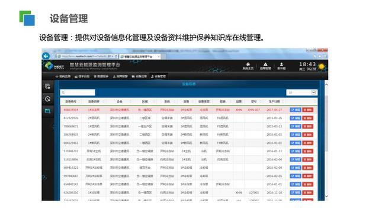Open the user profile icon in header
This screenshot has width=379, height=213.
pos(281,65)
